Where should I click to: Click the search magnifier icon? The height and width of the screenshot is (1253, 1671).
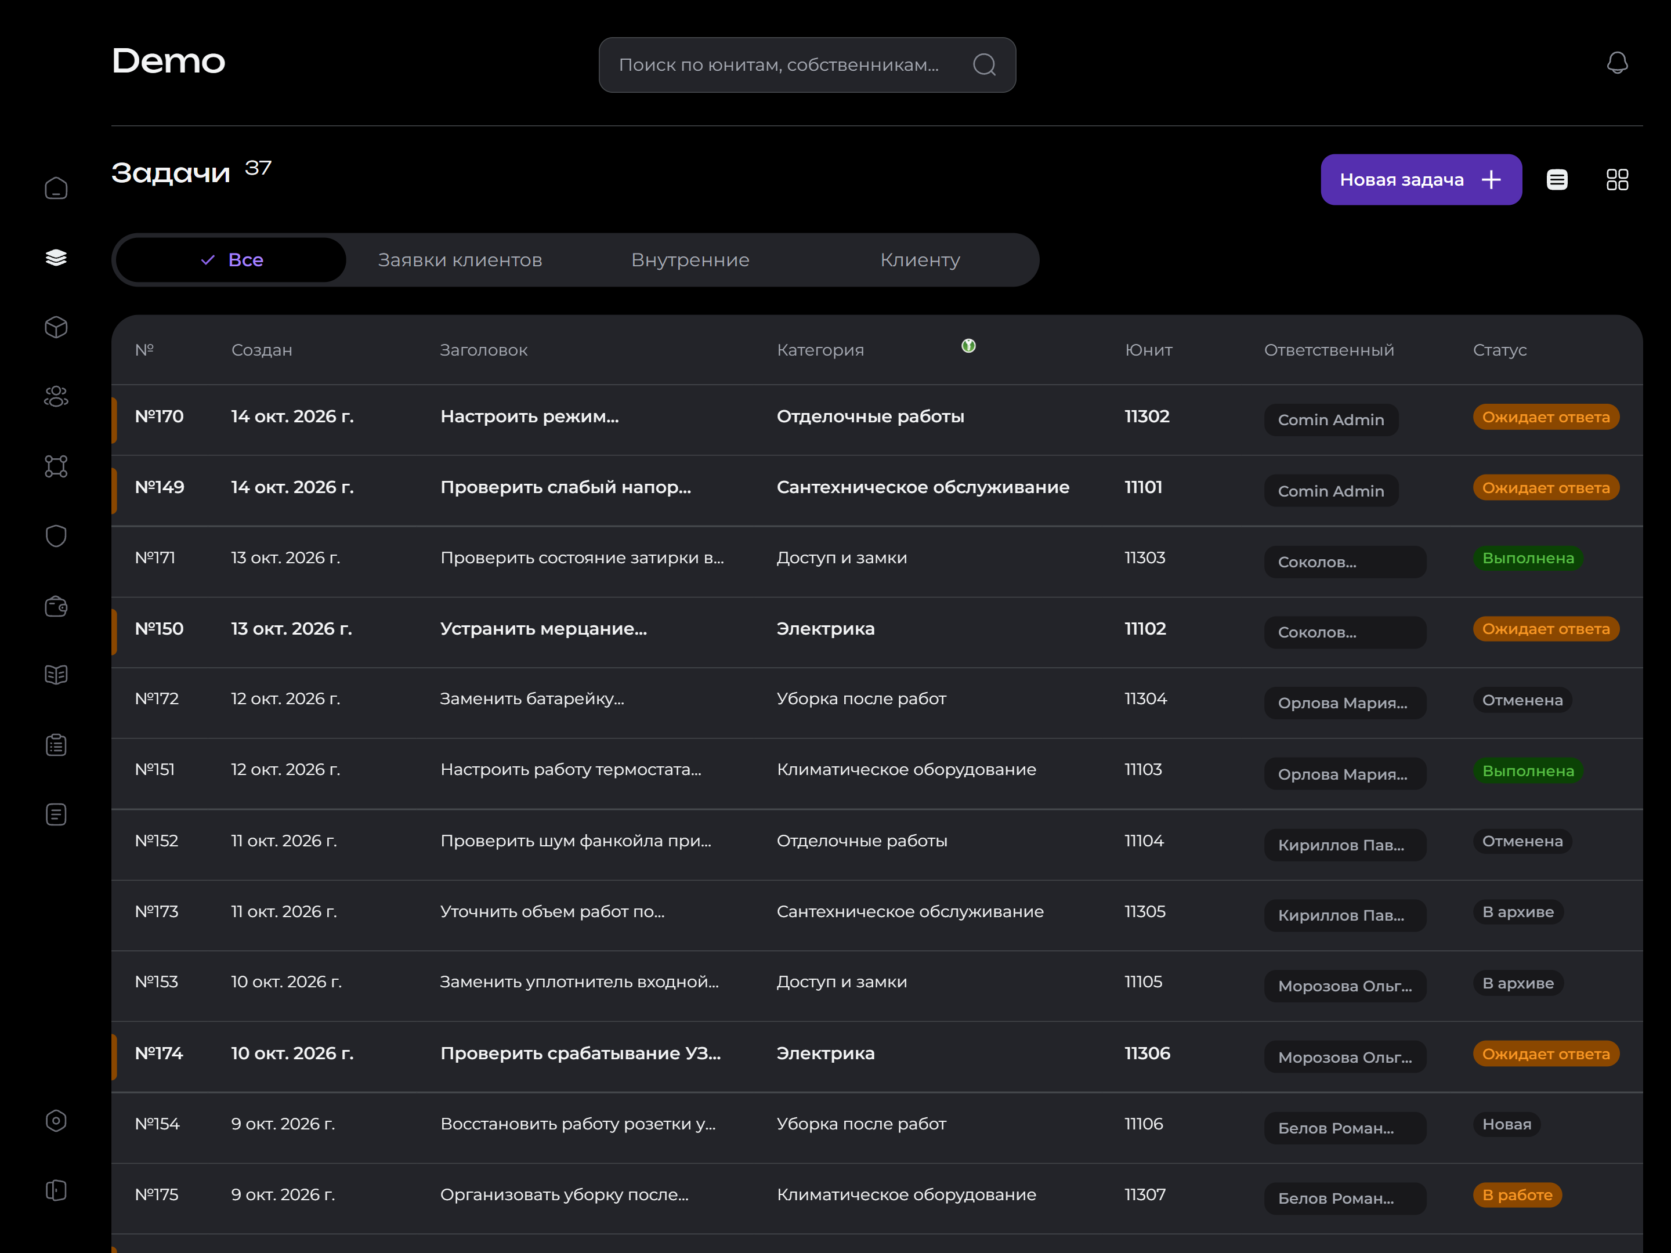pyautogui.click(x=984, y=65)
